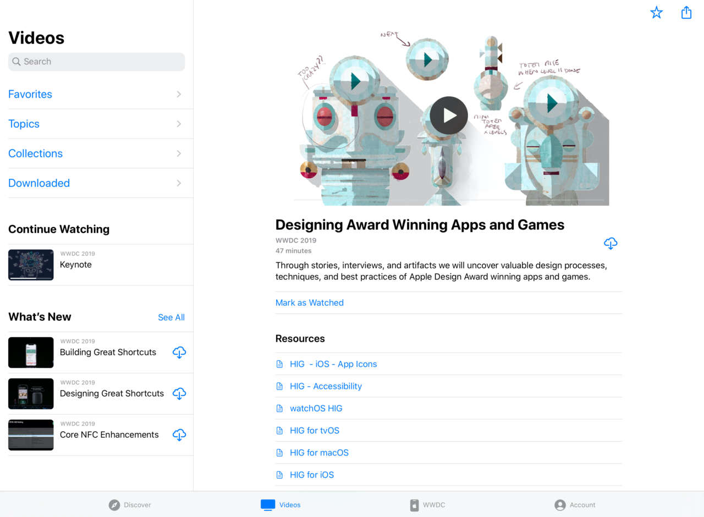Click the document icon beside HIG for tvOS
704x517 pixels.
click(279, 430)
